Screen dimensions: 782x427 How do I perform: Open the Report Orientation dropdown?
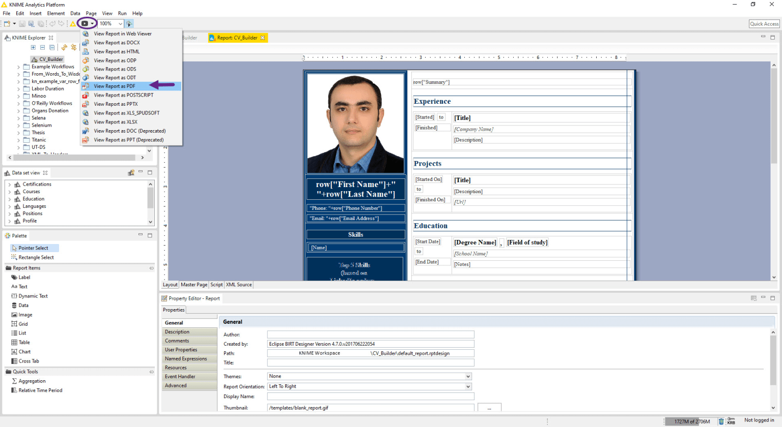pos(370,386)
